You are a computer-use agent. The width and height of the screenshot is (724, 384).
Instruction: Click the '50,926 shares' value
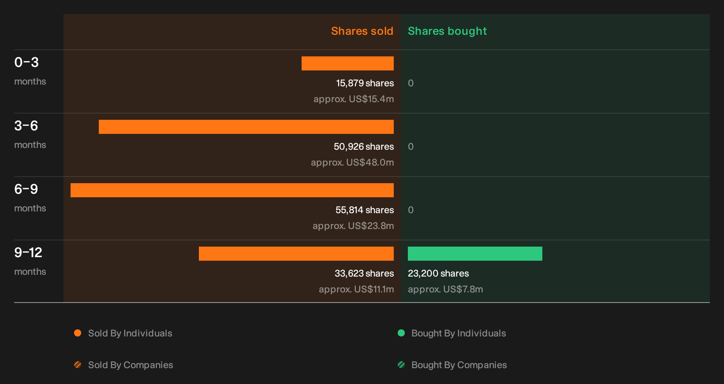[364, 147]
